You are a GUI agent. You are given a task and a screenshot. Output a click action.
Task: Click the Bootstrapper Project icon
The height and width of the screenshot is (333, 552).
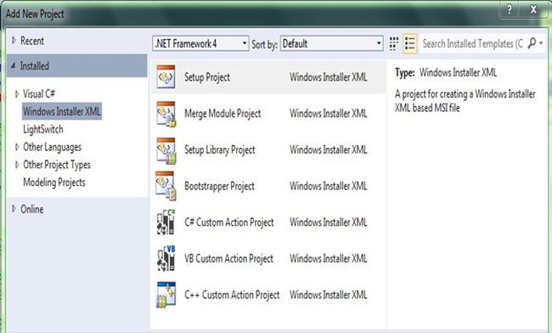(166, 186)
